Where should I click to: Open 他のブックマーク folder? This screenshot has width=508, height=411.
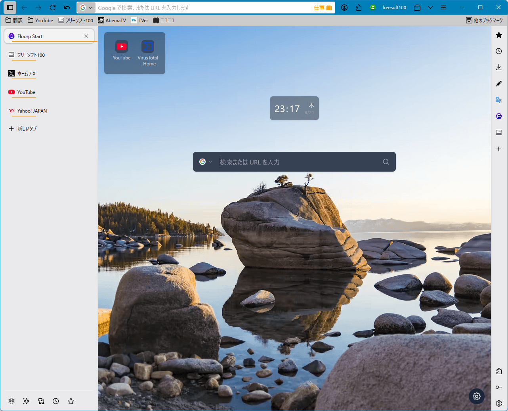click(x=484, y=20)
